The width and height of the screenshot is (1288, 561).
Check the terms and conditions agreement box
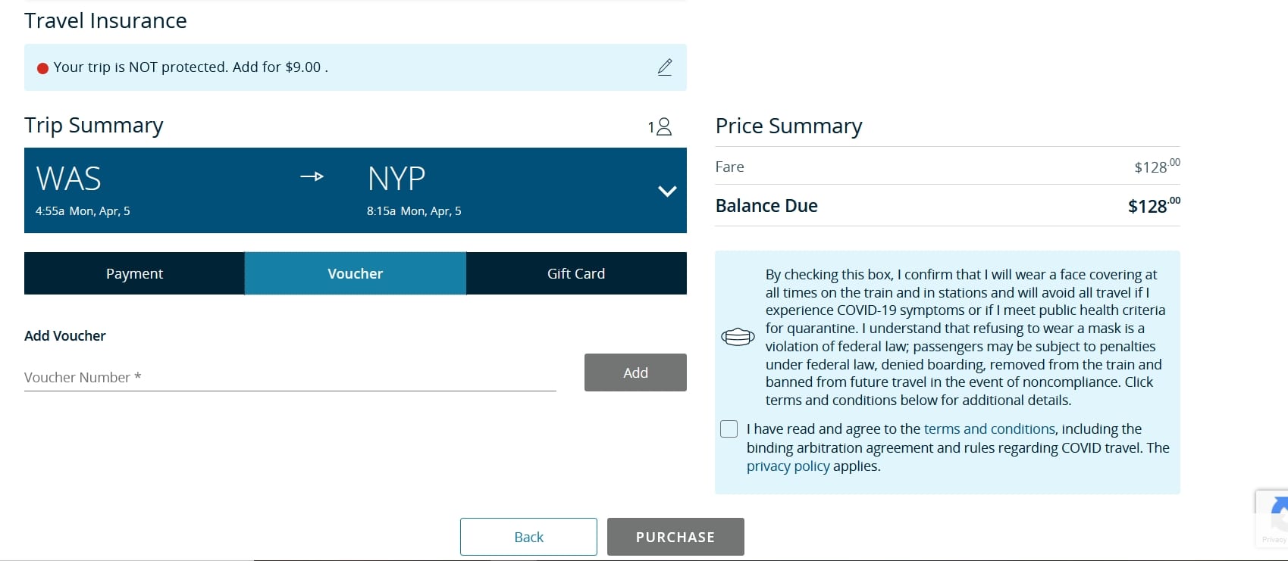(x=729, y=429)
